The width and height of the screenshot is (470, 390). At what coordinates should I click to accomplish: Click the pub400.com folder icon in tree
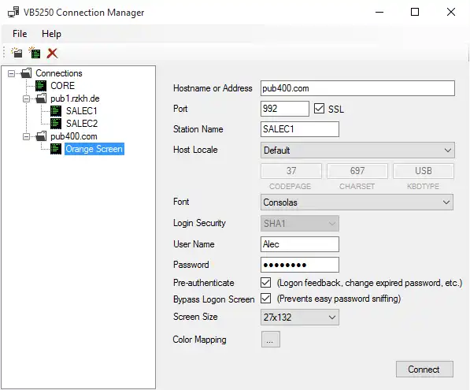click(41, 136)
